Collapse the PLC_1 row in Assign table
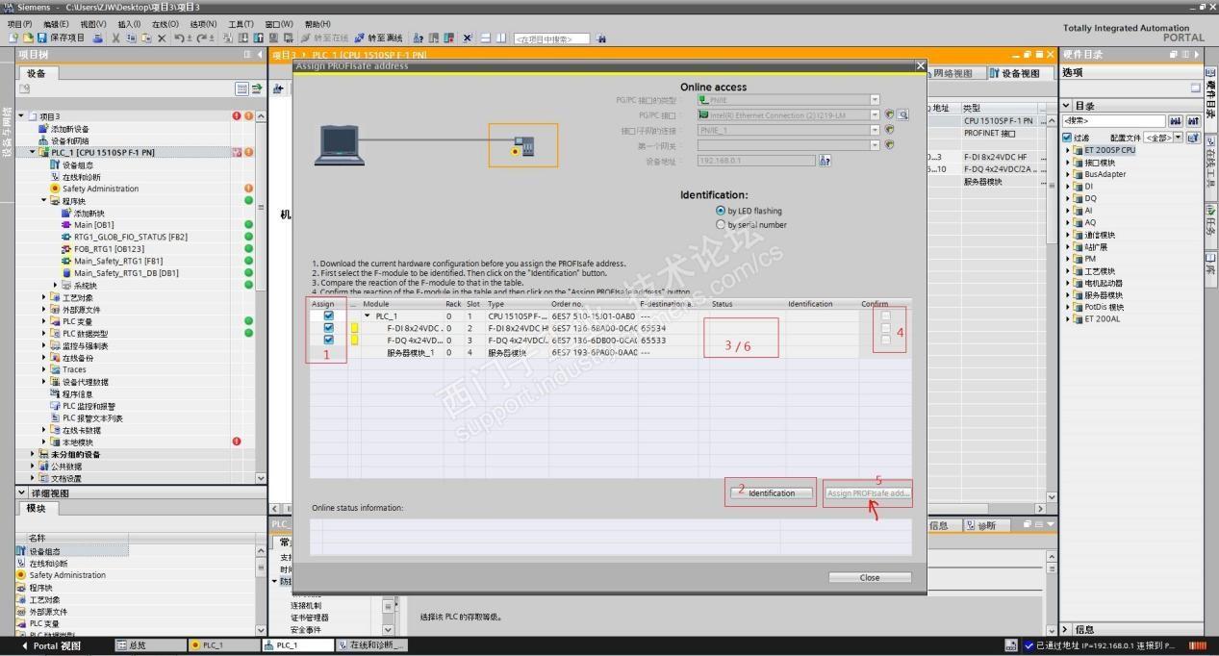This screenshot has height=656, width=1219. click(x=367, y=315)
